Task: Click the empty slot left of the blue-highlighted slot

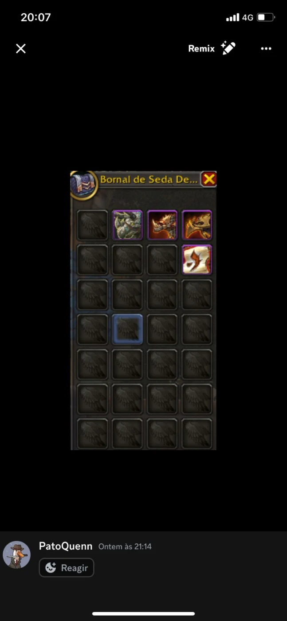Action: click(x=93, y=329)
